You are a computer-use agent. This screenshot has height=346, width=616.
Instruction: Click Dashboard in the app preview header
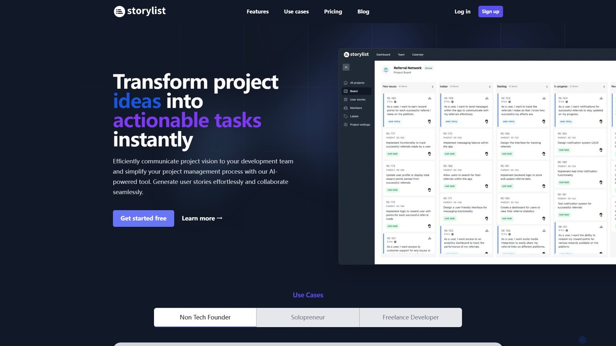(x=383, y=55)
